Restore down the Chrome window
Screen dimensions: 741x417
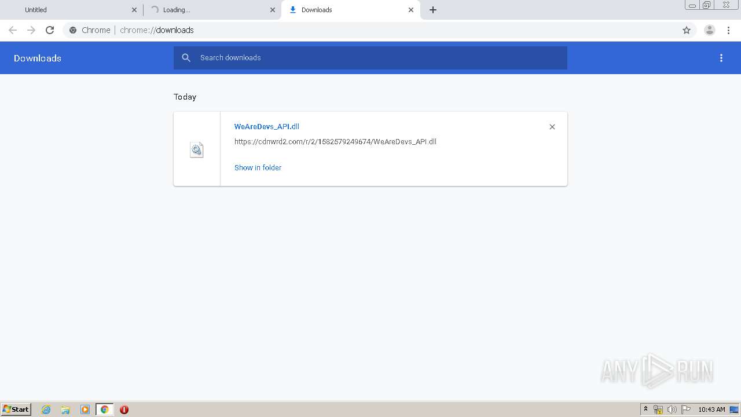click(707, 5)
